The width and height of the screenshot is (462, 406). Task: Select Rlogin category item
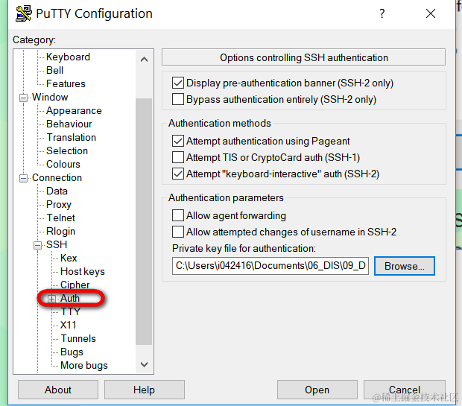(60, 232)
